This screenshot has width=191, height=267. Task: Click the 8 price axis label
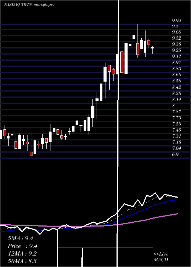[x=173, y=105]
